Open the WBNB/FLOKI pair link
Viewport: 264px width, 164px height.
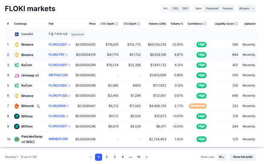[x=58, y=139]
